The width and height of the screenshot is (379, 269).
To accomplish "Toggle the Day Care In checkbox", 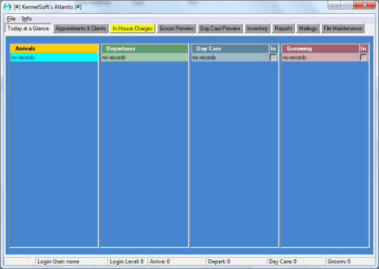I will point(273,57).
